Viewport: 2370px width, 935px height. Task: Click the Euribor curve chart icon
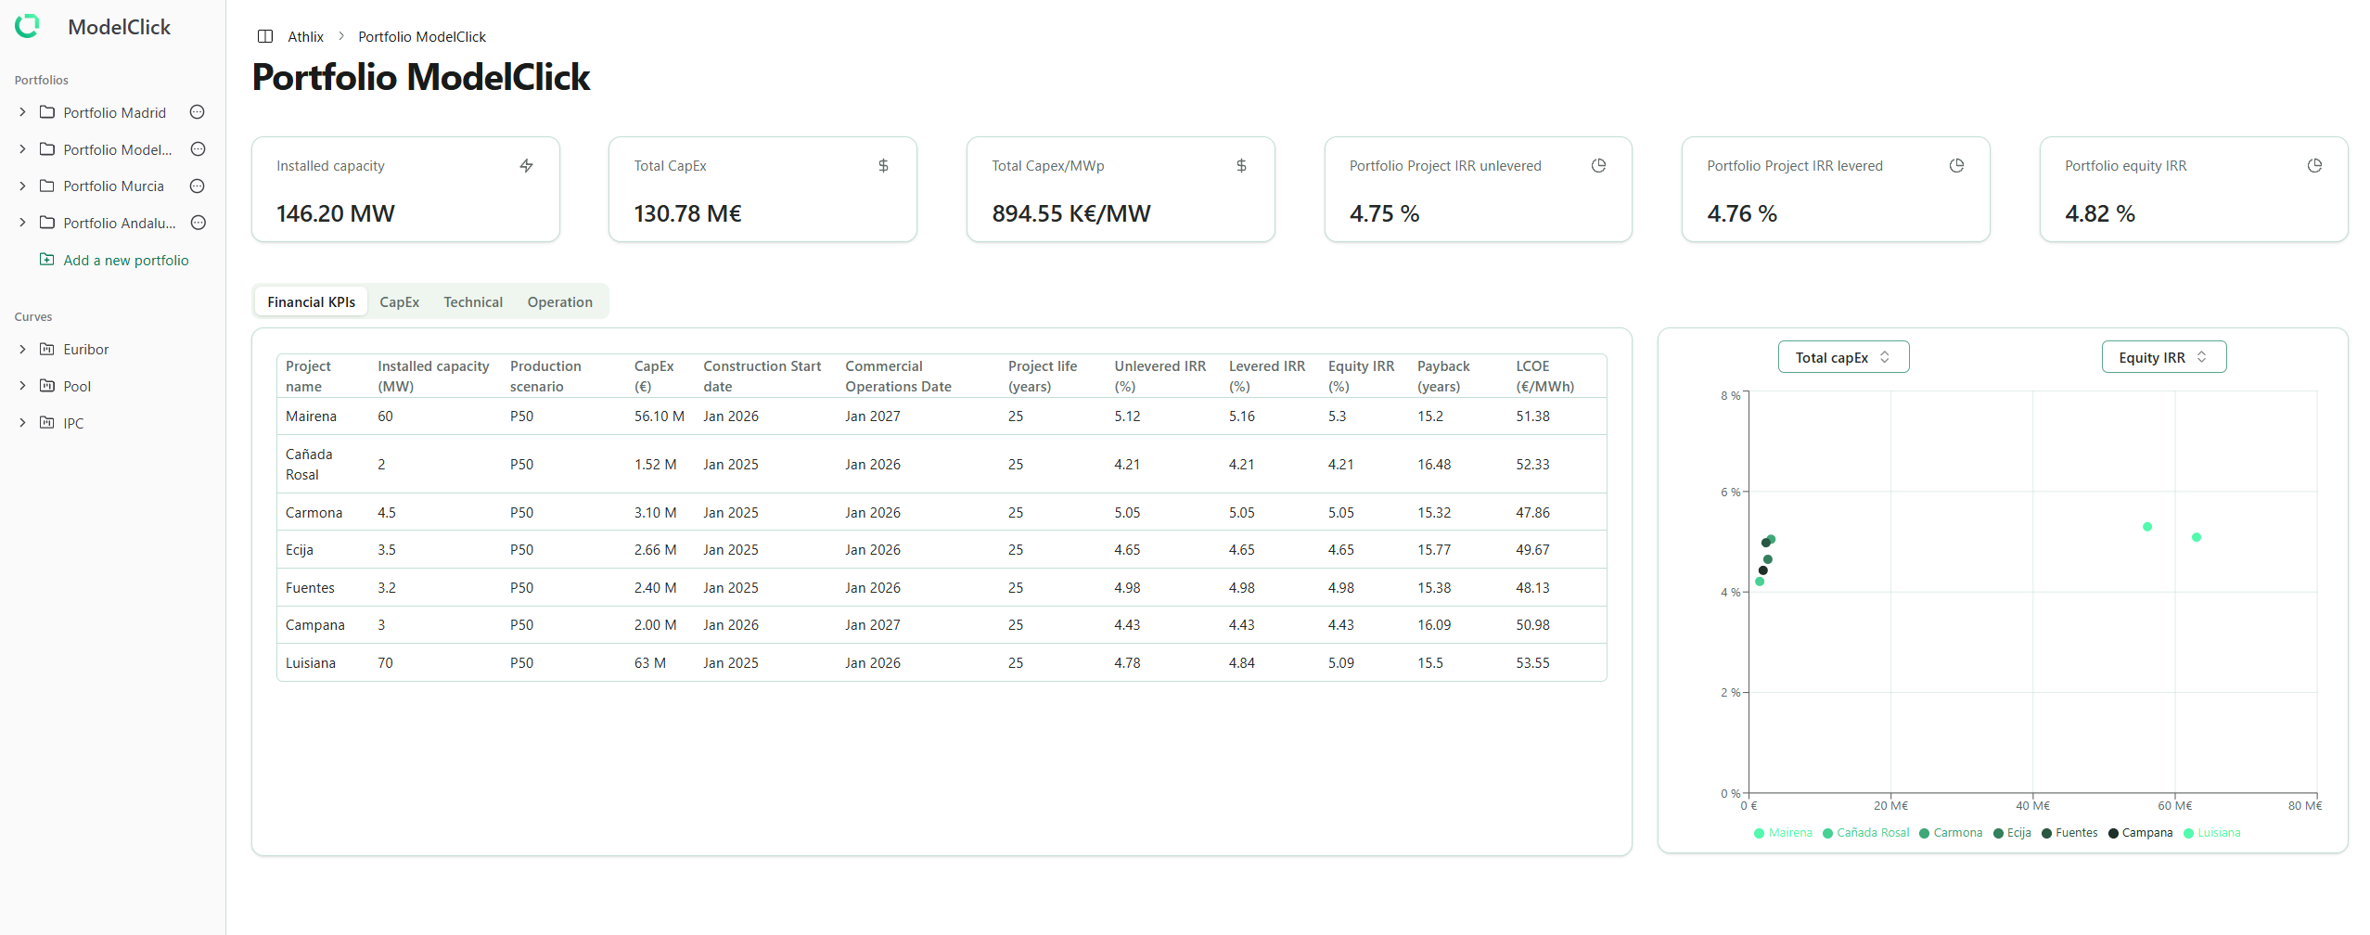46,349
